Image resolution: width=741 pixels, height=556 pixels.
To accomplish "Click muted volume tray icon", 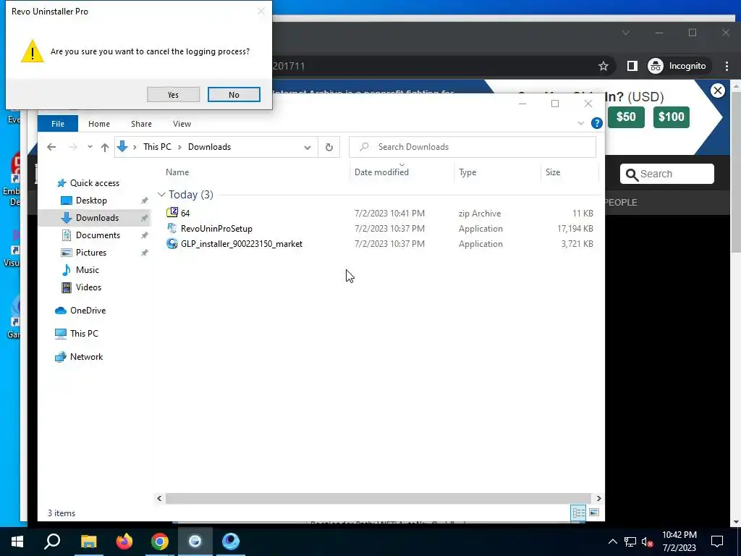I will 648,542.
